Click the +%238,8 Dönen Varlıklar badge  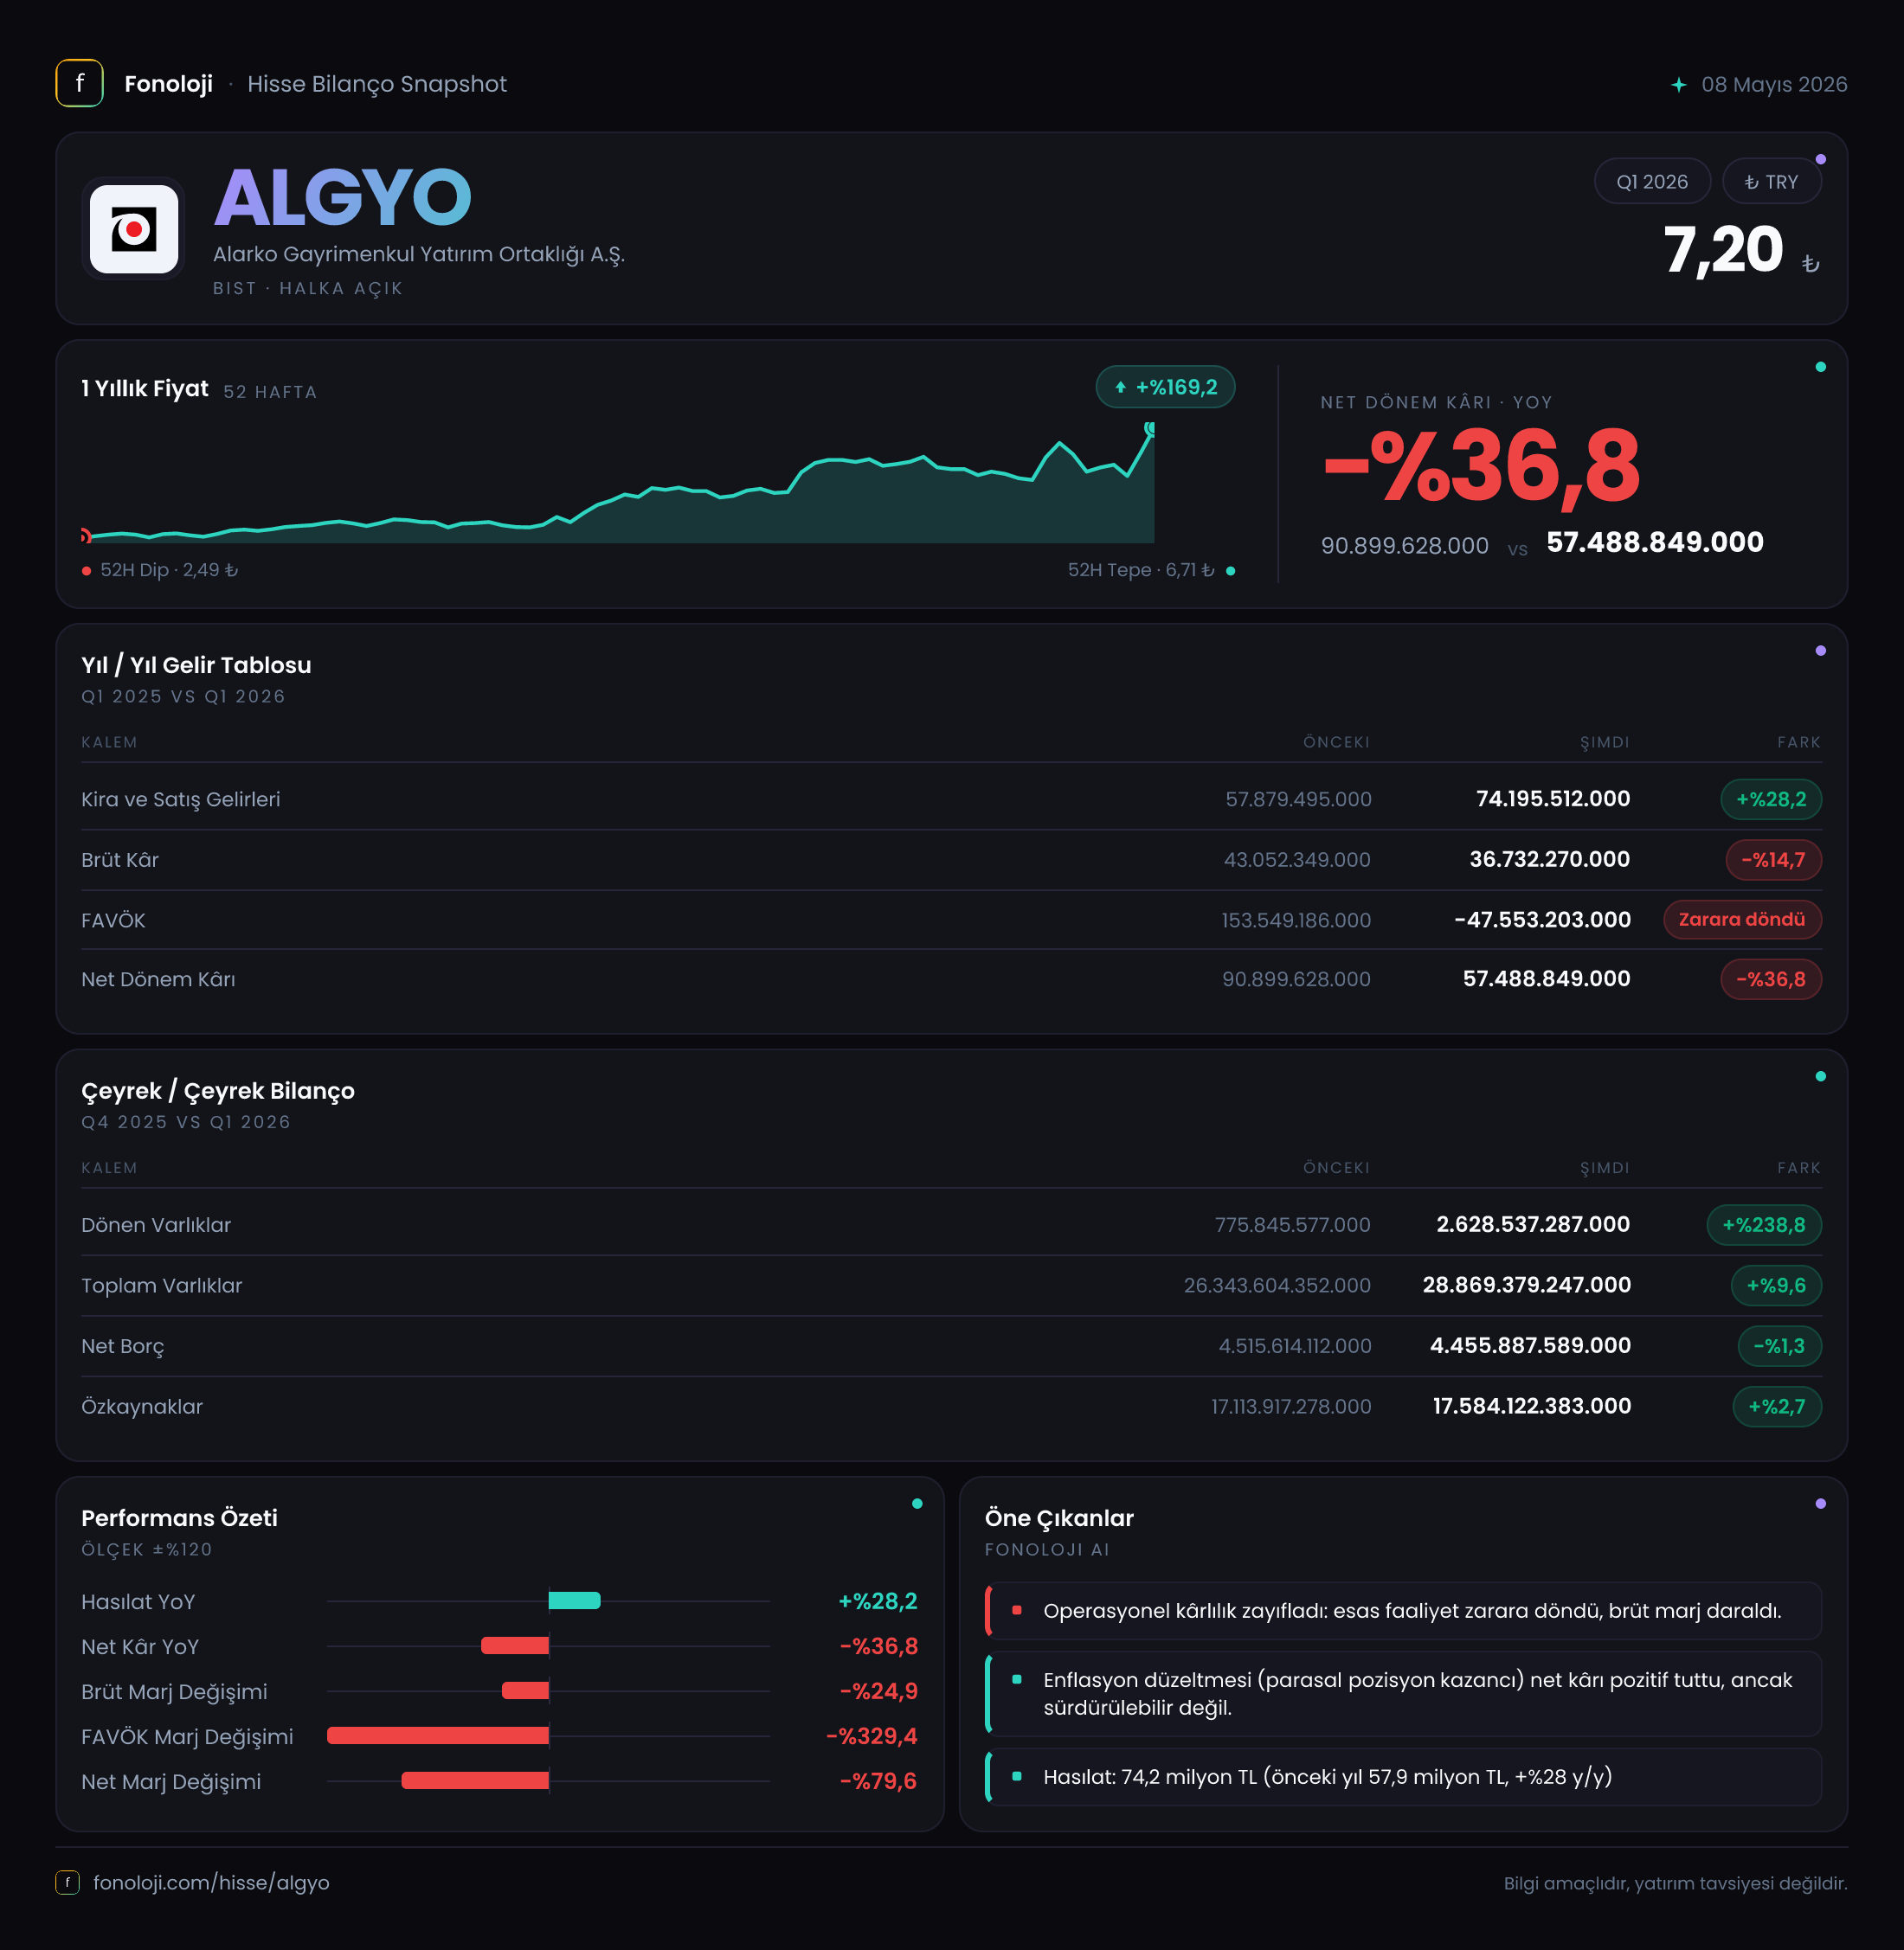pyautogui.click(x=1764, y=1225)
